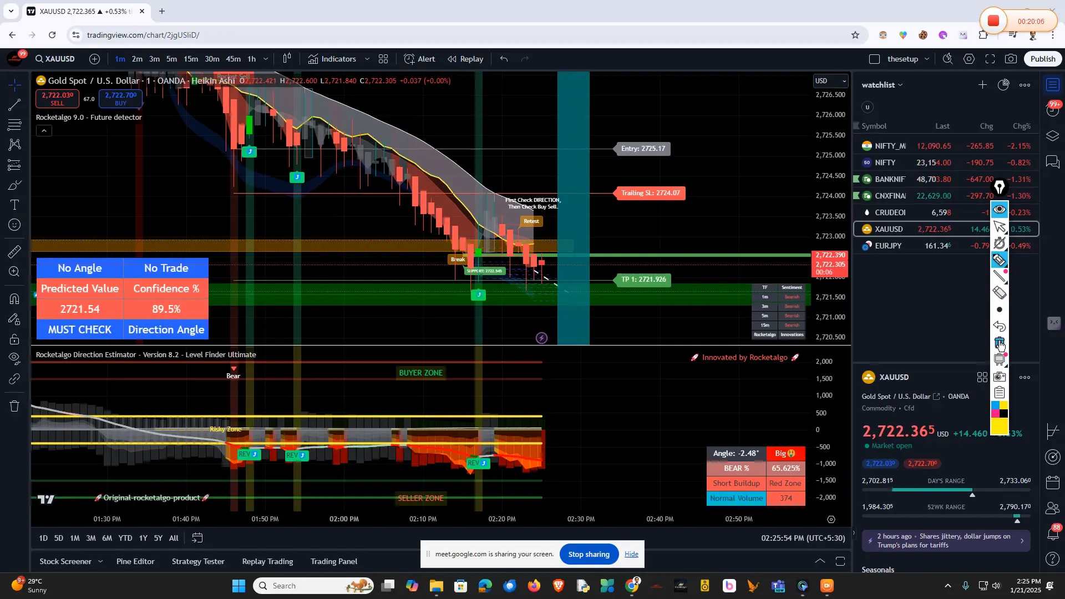Create a new Alert
The image size is (1065, 599).
[x=420, y=59]
